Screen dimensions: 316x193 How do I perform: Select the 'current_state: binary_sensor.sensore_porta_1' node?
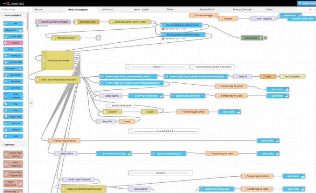point(129,76)
